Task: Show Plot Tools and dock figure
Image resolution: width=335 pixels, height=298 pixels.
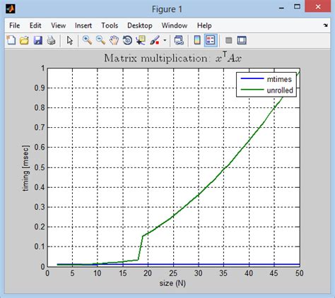Action: click(242, 40)
